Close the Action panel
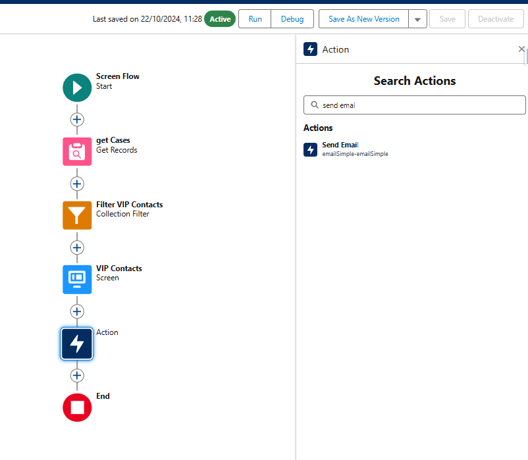 pos(521,49)
